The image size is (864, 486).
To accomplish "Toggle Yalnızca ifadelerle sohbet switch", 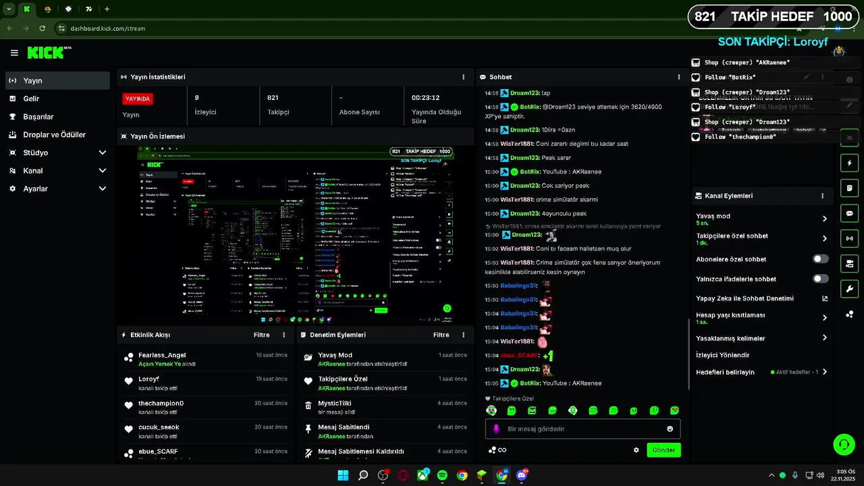I will pyautogui.click(x=820, y=279).
